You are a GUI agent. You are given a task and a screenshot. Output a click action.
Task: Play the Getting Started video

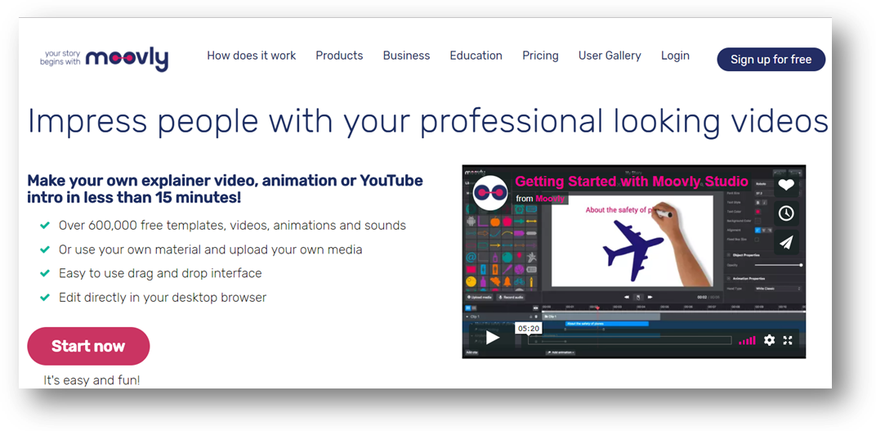coord(492,338)
